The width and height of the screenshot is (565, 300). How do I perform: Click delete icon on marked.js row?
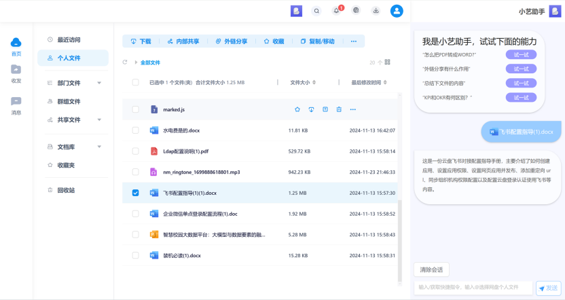coord(339,109)
